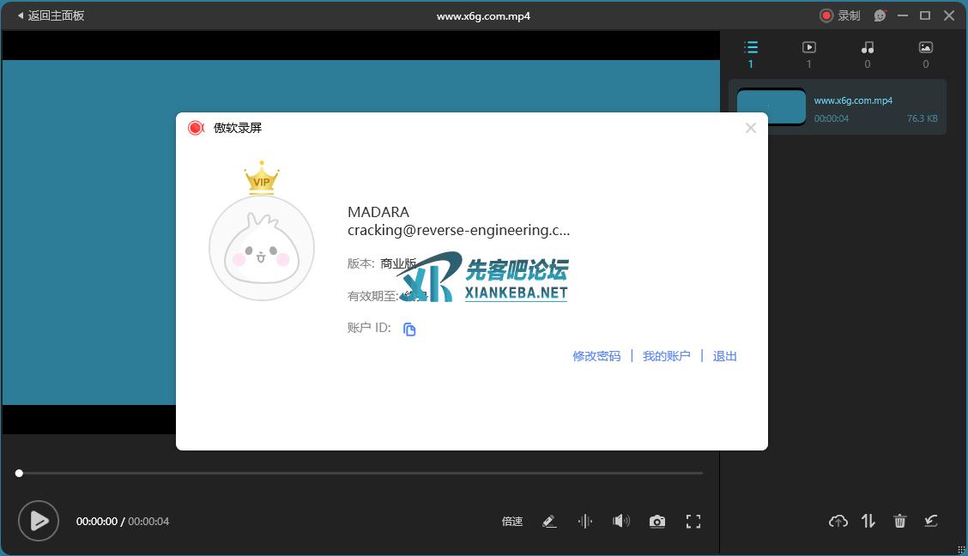Switch to the all files list tab
The height and width of the screenshot is (556, 968).
click(x=751, y=54)
